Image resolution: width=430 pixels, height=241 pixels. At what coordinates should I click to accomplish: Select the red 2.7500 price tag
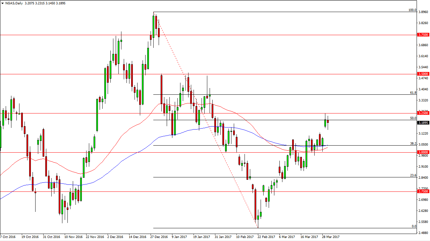pos(423,191)
